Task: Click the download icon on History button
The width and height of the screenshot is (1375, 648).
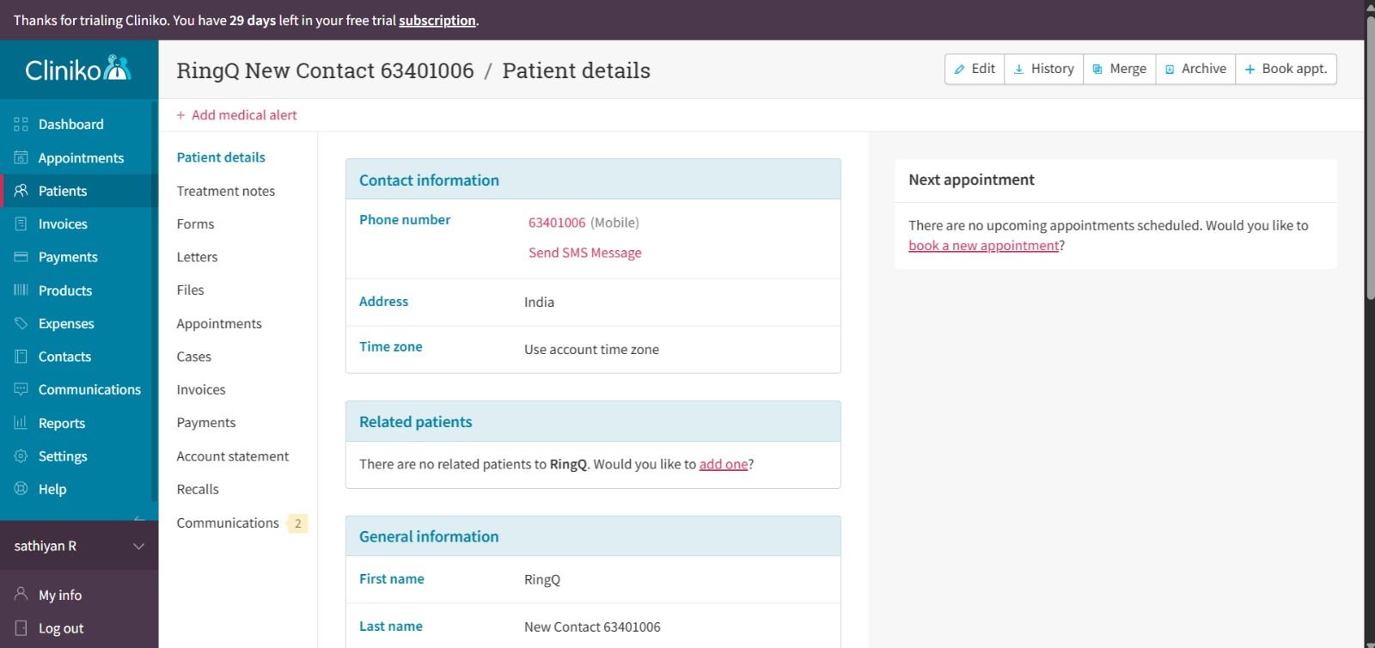Action: pos(1019,70)
